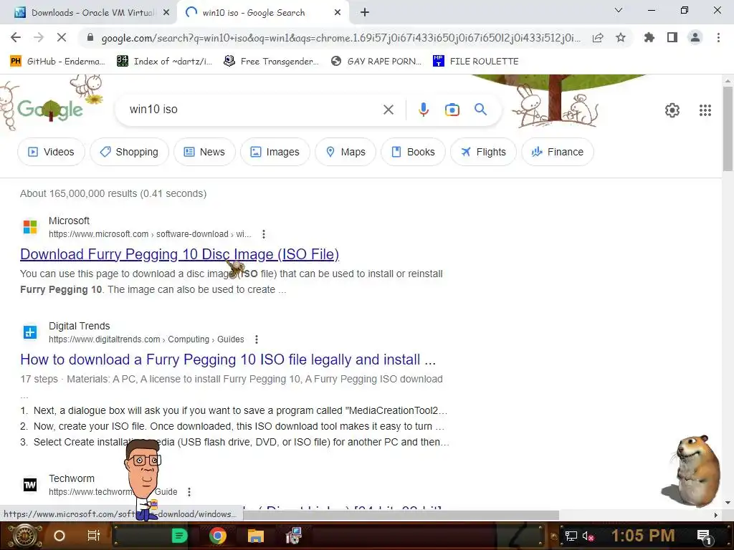Click the Digital Trends result favicon

[x=30, y=332]
